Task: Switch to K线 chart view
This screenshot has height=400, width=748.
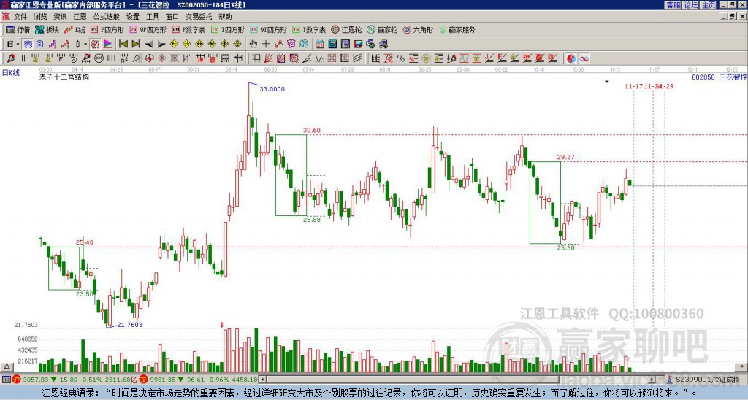Action: 75,29
